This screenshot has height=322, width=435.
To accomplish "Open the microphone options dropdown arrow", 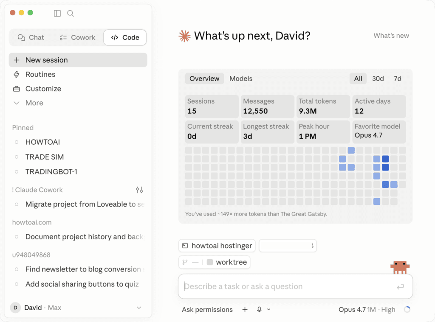I will 268,310.
